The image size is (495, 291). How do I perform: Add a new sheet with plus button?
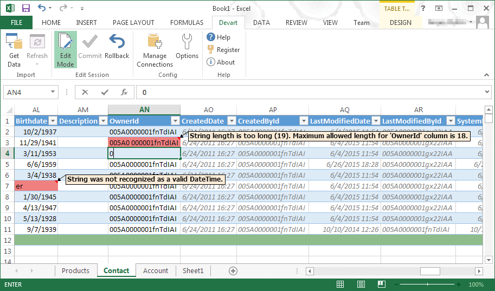233,271
